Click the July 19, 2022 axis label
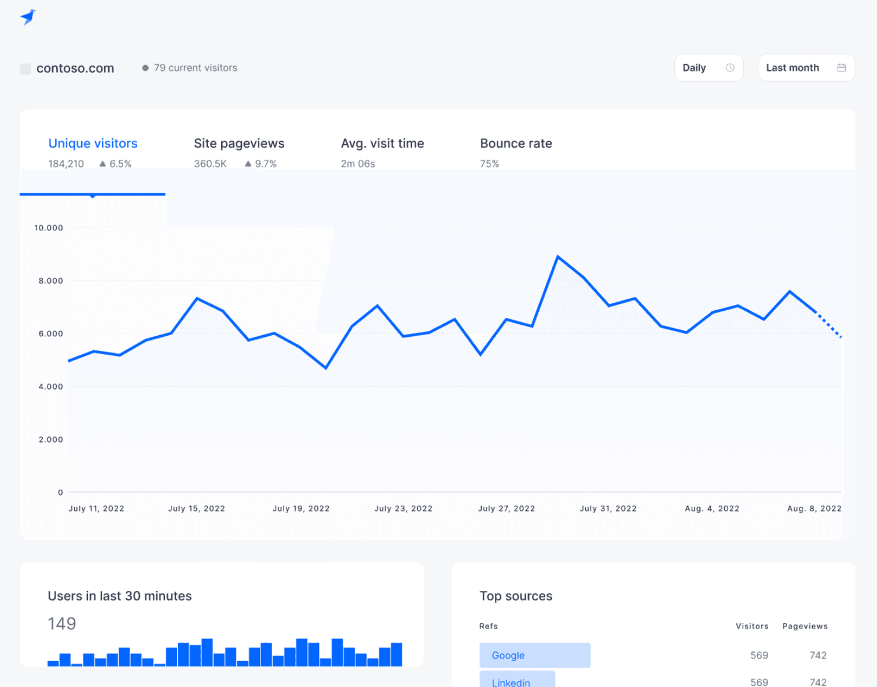The width and height of the screenshot is (877, 687). [x=301, y=508]
